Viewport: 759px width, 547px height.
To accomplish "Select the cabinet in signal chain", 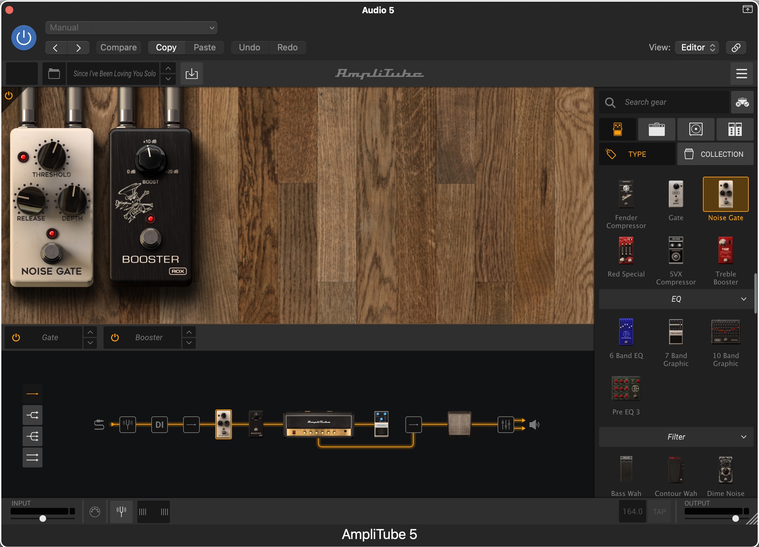I will (459, 424).
